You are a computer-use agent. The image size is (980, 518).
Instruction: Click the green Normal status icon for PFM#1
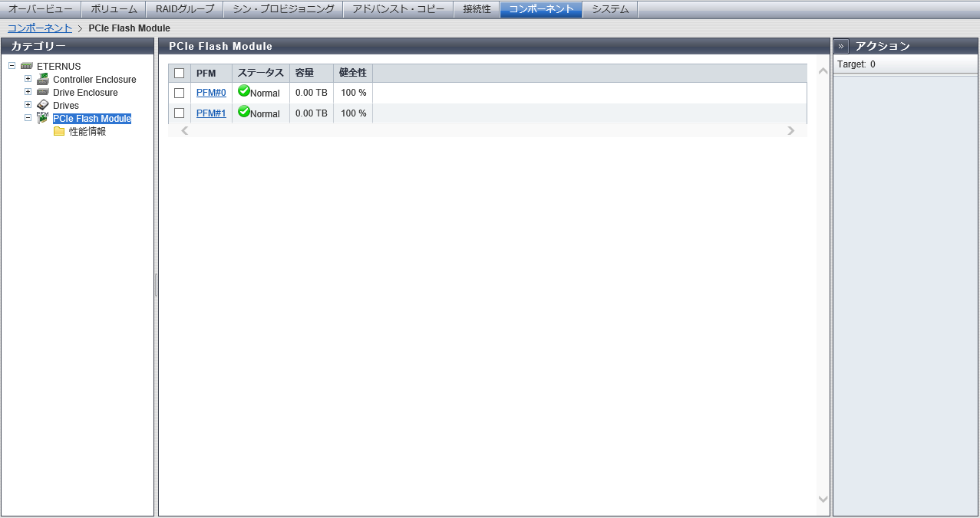244,112
